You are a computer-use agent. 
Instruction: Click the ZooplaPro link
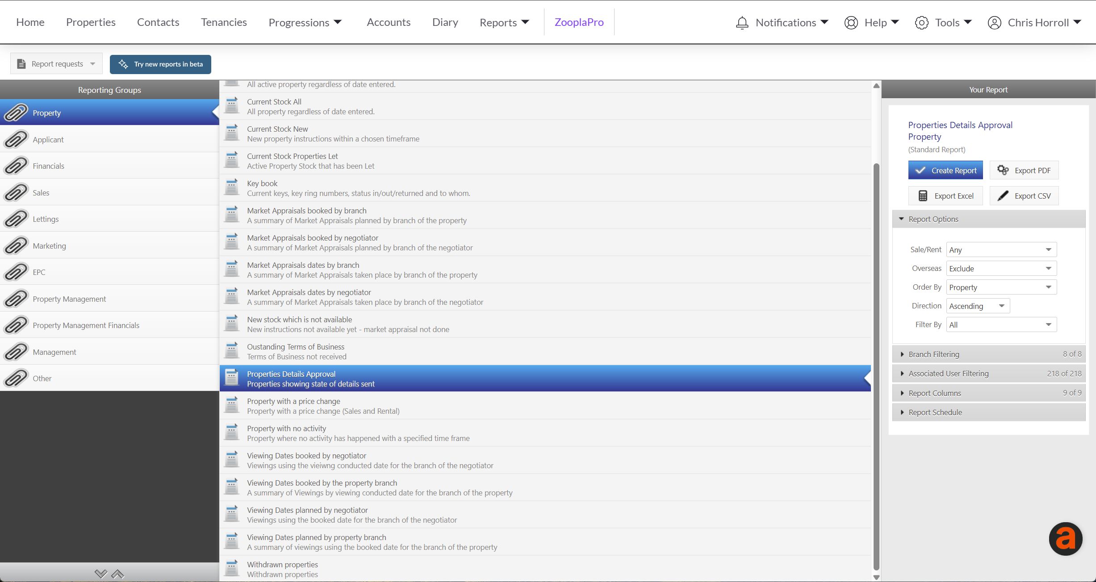click(579, 22)
